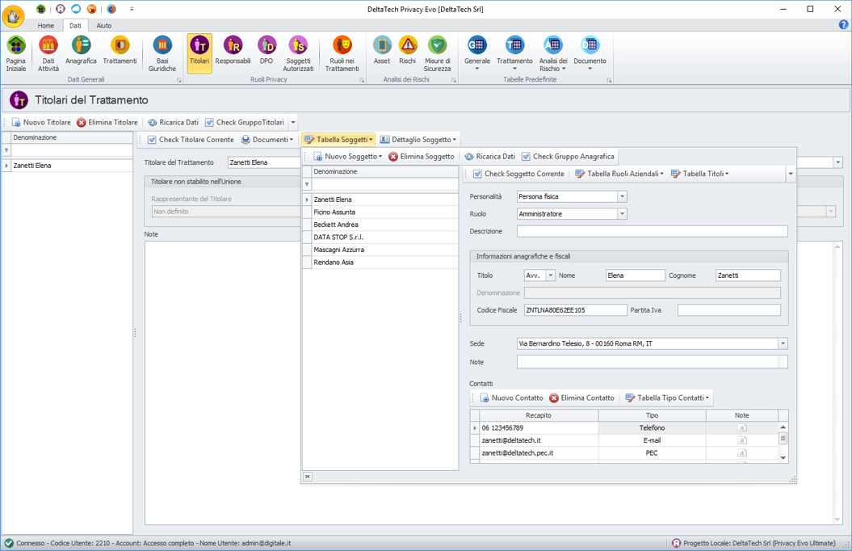The image size is (852, 551).
Task: Open Misure di Sicurezza icon
Action: [x=438, y=53]
